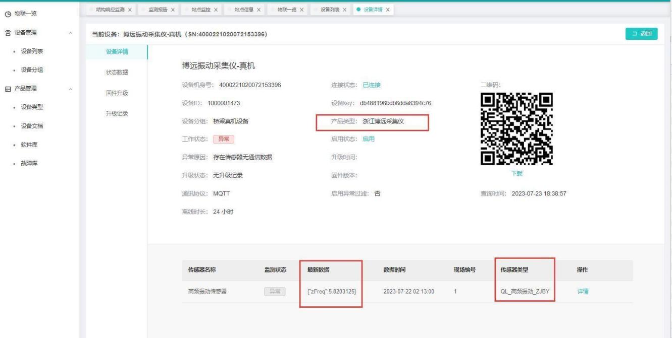The width and height of the screenshot is (672, 338).
Task: Switch to the 物联一览 top tab
Action: pyautogui.click(x=286, y=10)
